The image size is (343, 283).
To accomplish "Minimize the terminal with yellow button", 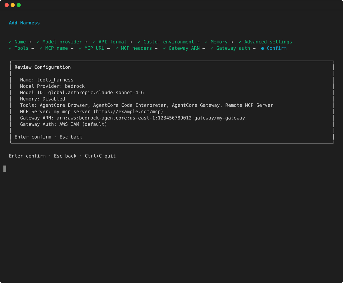I will point(13,5).
